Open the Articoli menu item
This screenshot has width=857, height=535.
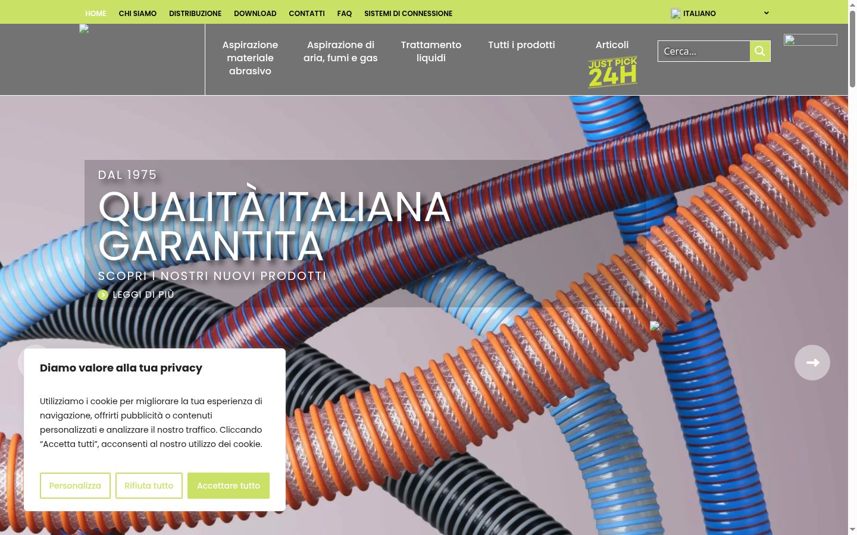pyautogui.click(x=612, y=45)
